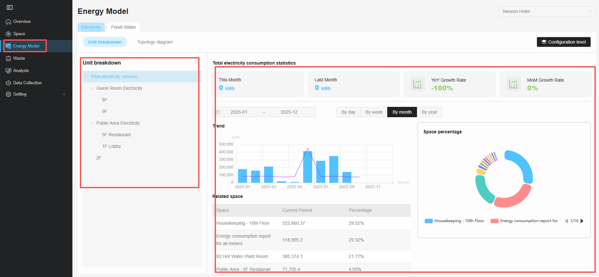Click the Analysis chart icon
The width and height of the screenshot is (599, 277).
pos(8,71)
